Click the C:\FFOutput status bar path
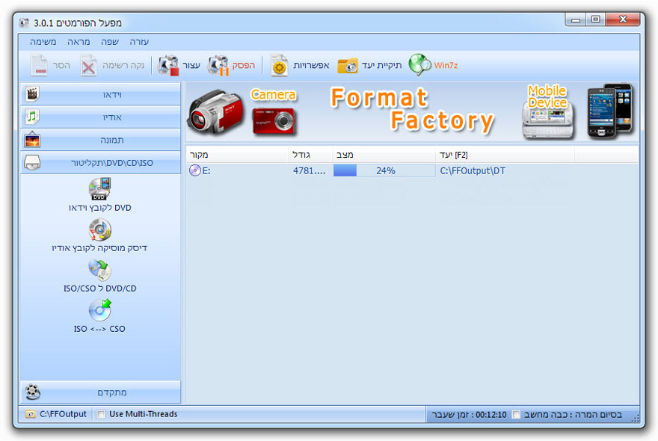Viewport: 658px width, 441px height. (63, 414)
